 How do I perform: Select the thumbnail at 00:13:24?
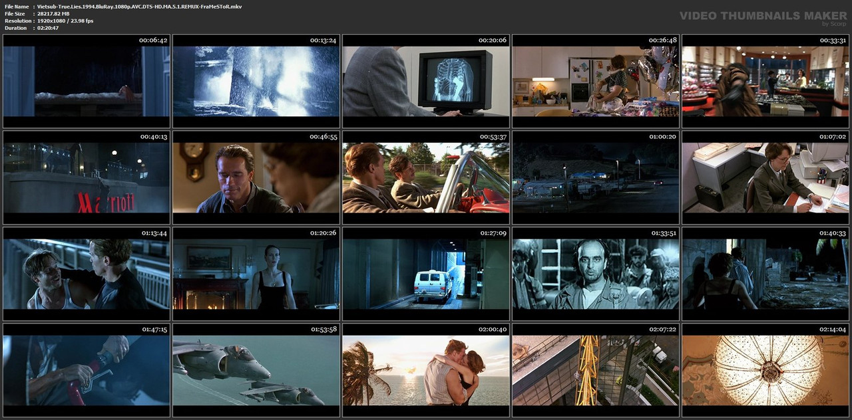256,81
